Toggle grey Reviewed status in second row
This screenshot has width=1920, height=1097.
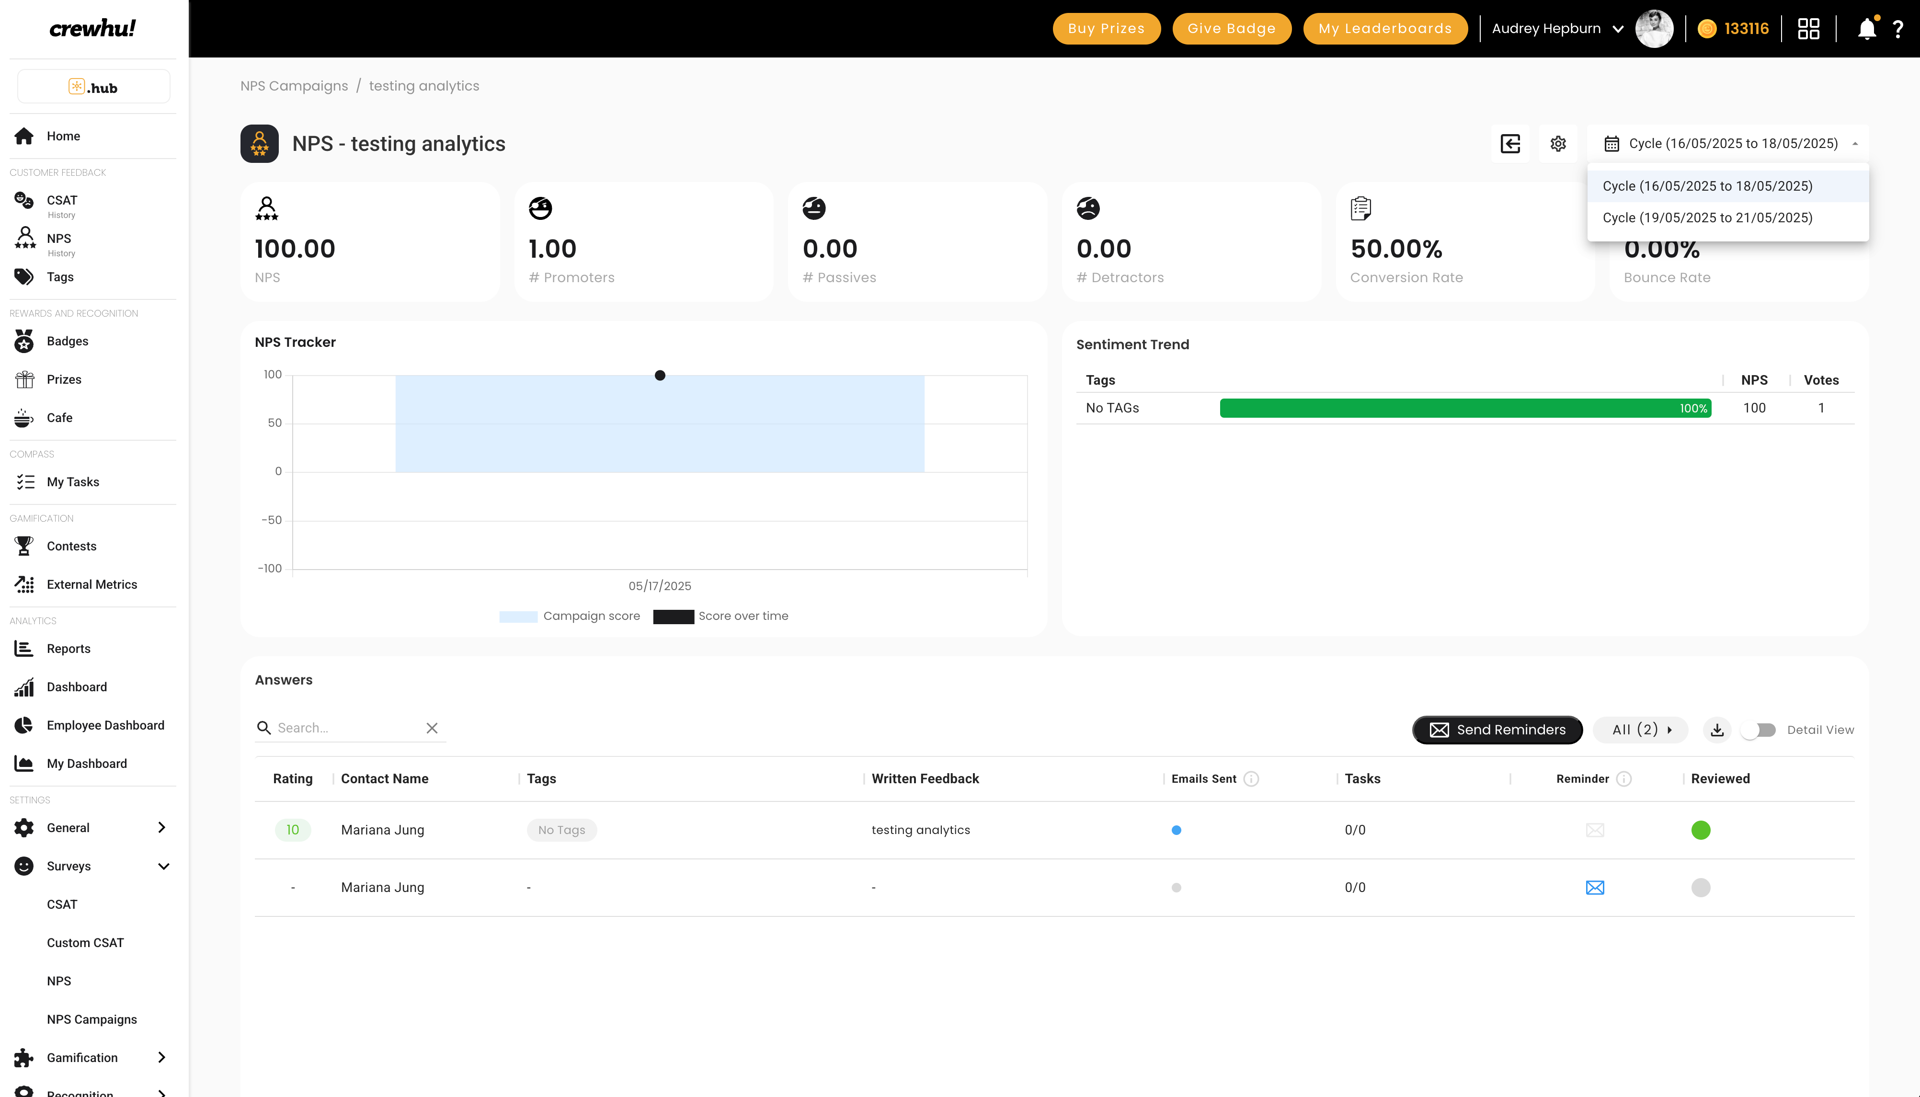coord(1700,888)
